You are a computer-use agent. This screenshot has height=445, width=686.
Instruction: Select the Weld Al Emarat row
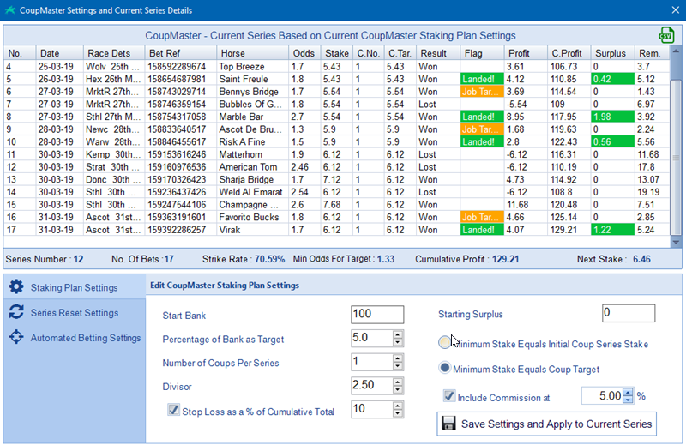(337, 192)
